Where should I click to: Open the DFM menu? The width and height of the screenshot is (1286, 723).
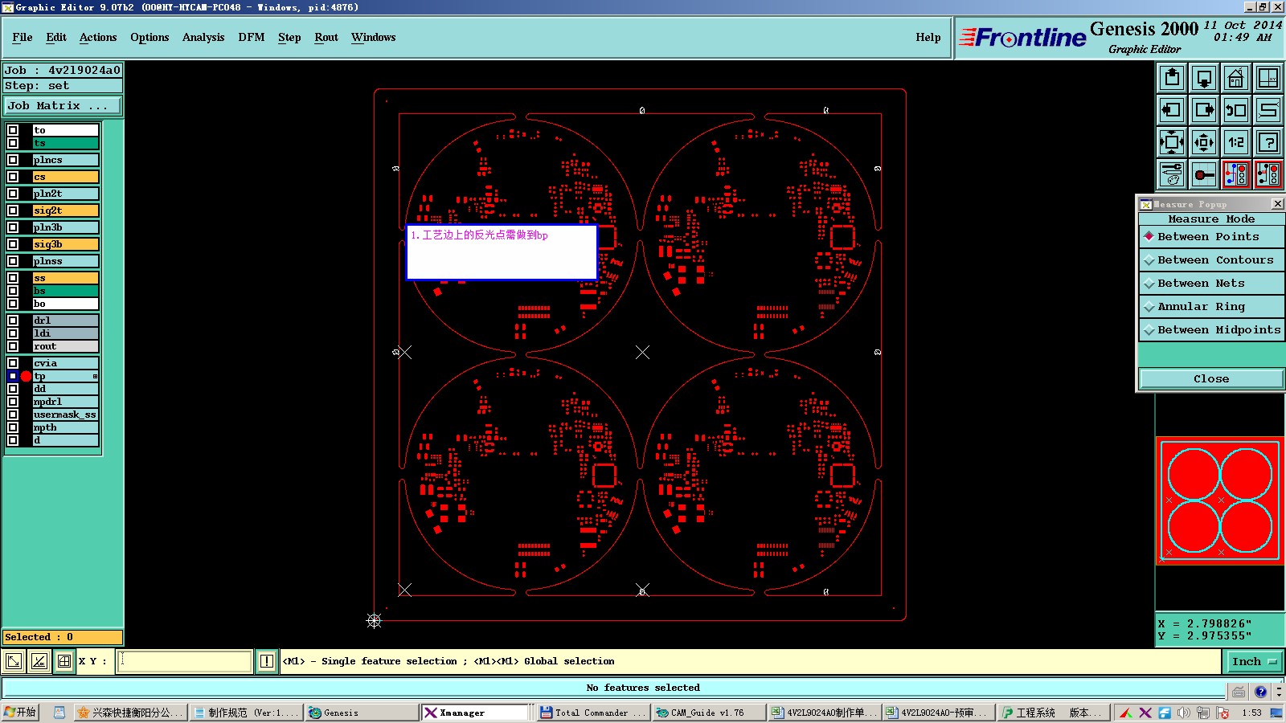[252, 38]
